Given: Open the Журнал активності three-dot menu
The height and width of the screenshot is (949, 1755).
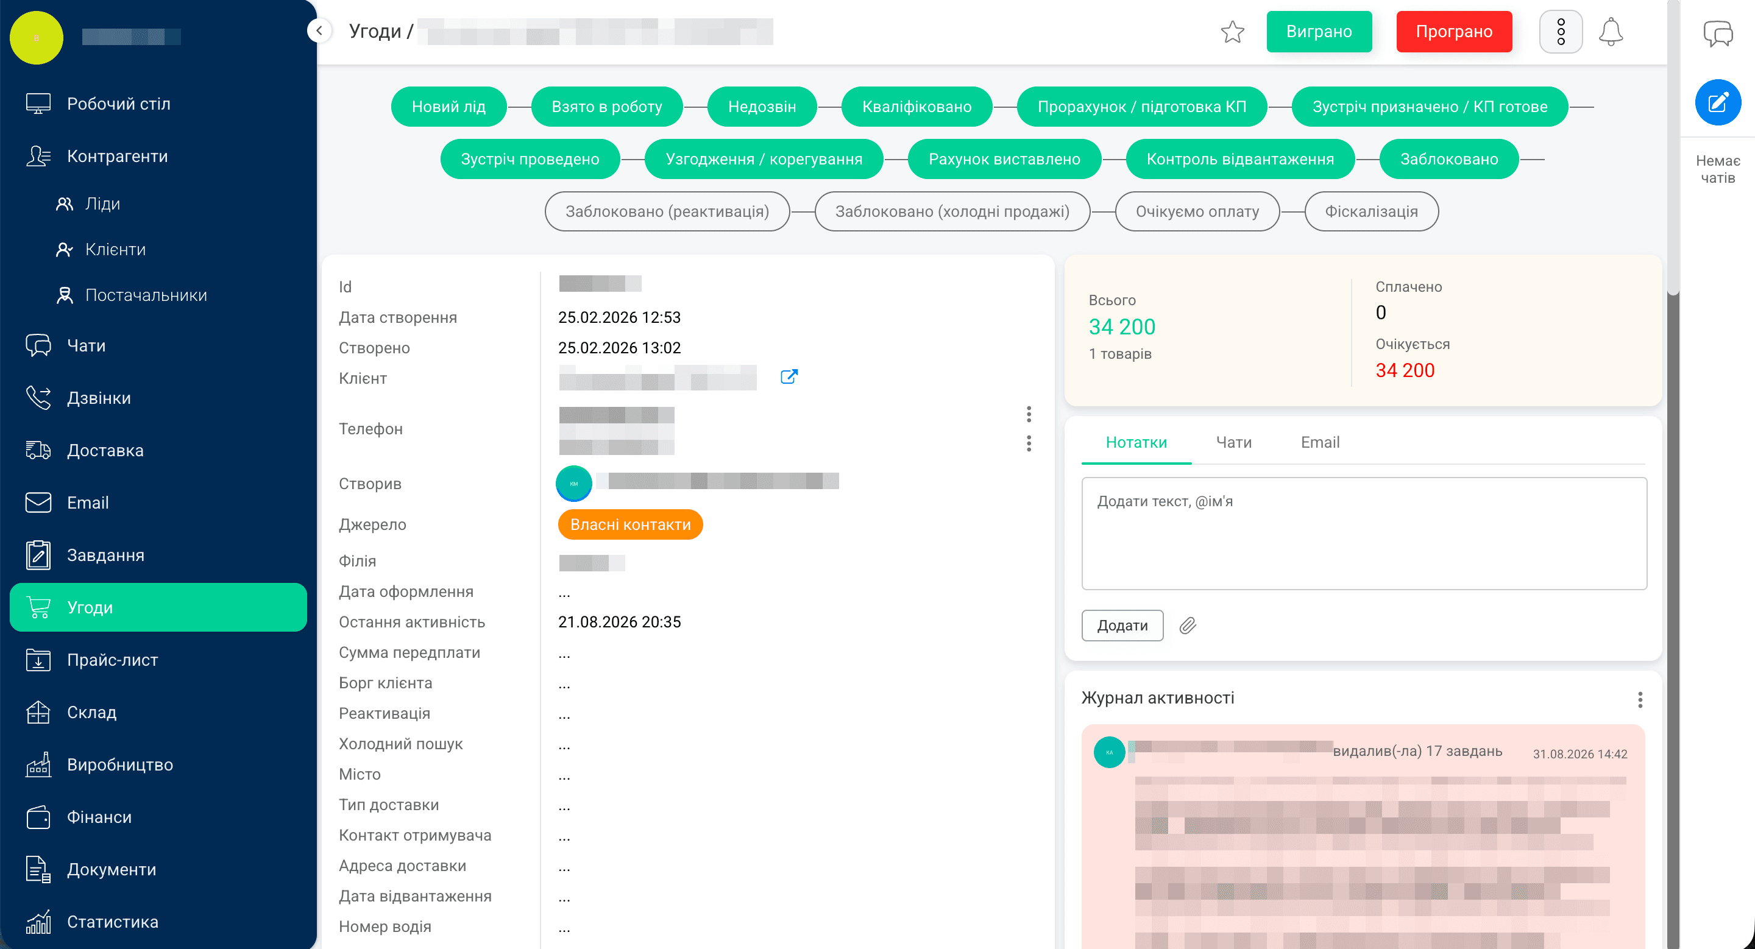Looking at the screenshot, I should 1640,699.
